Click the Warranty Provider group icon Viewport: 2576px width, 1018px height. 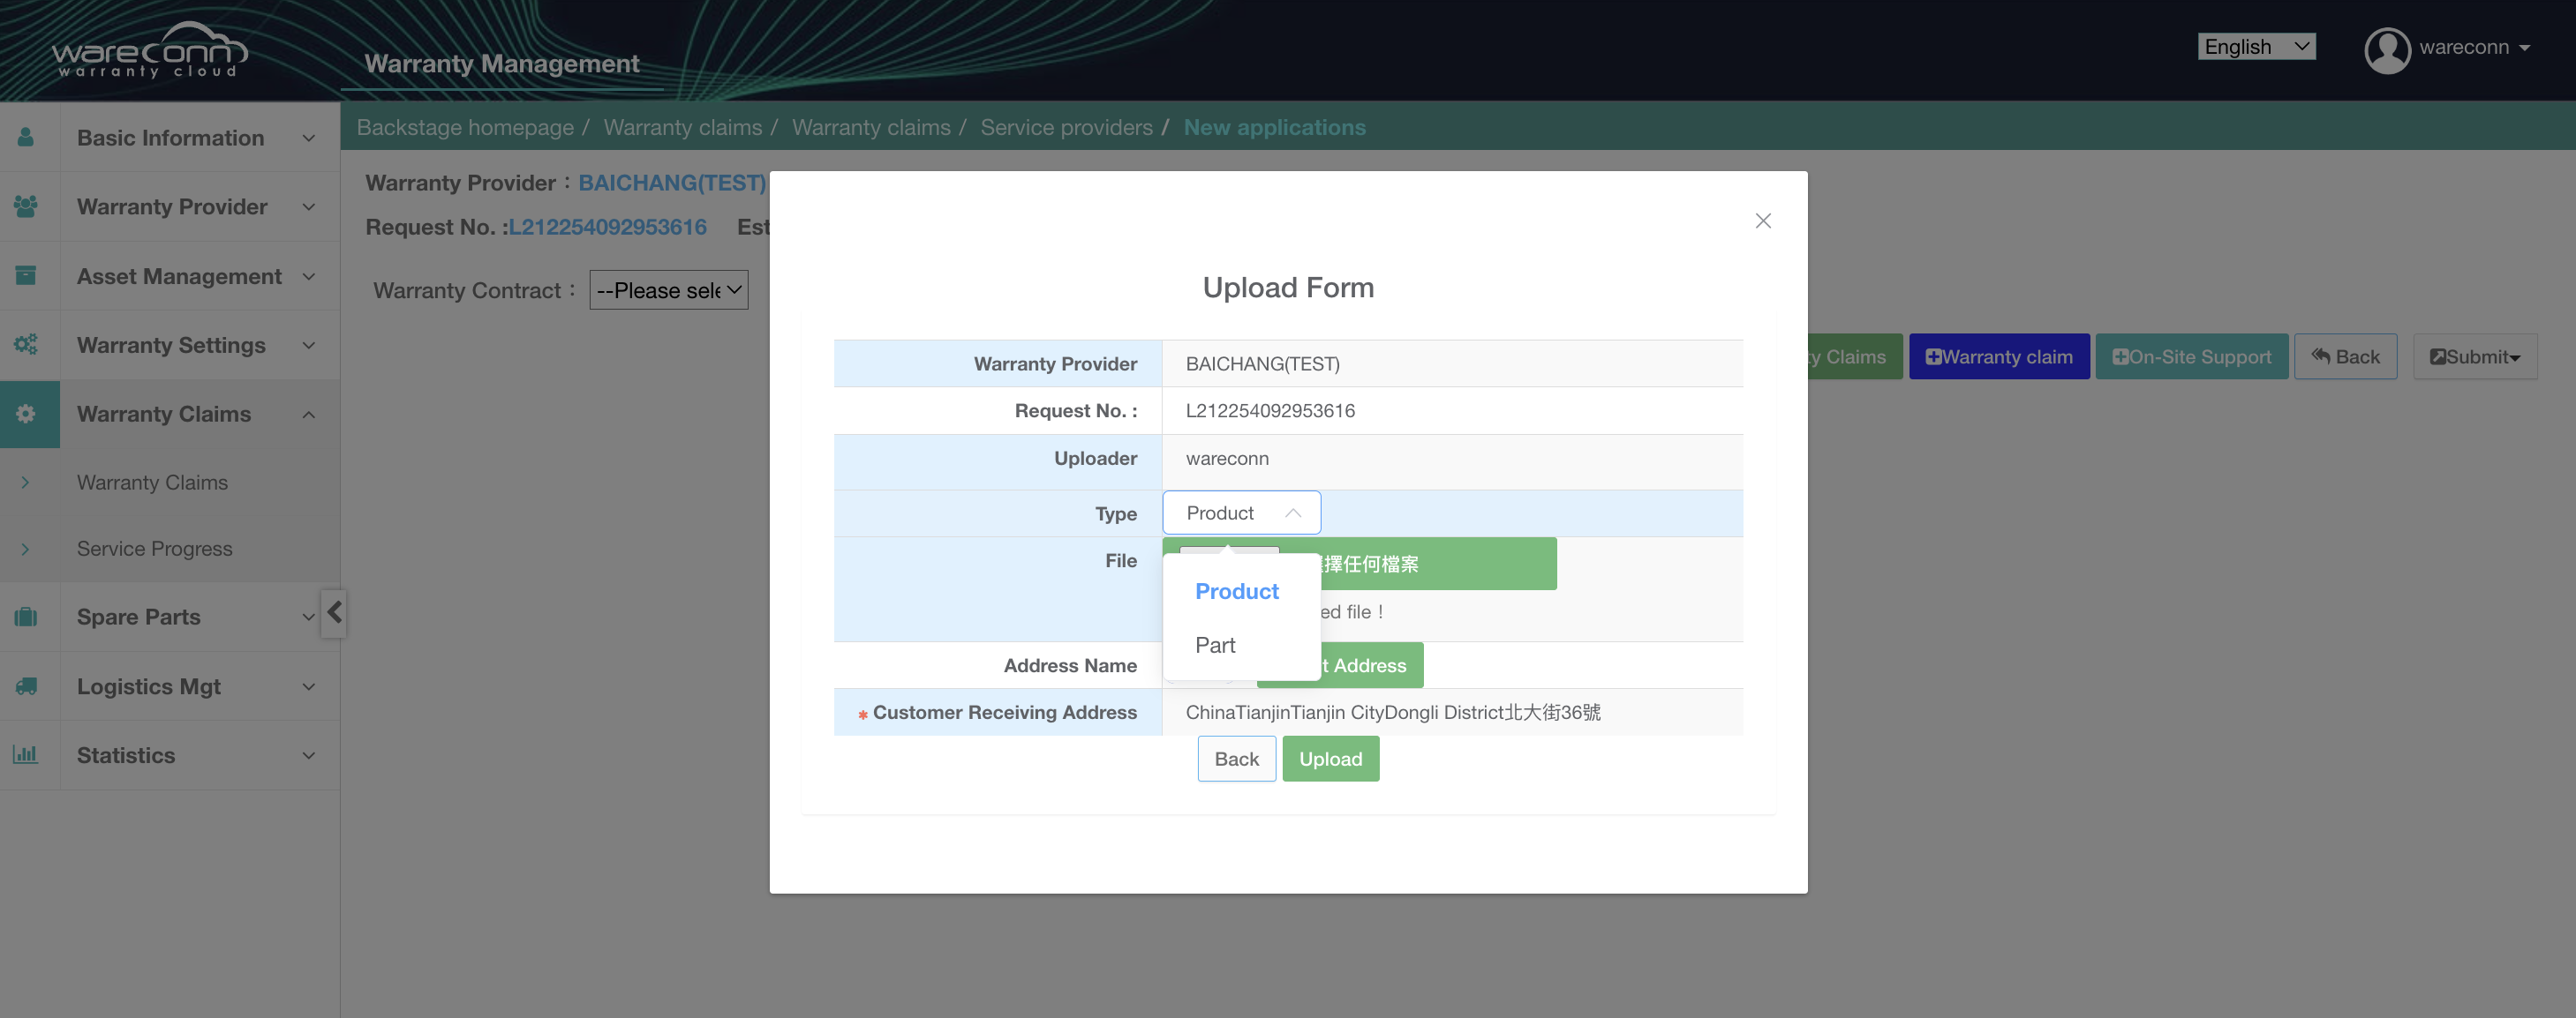point(26,206)
